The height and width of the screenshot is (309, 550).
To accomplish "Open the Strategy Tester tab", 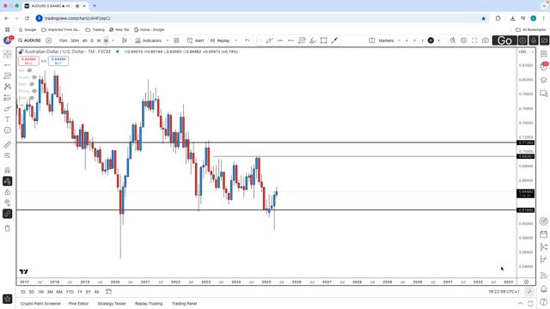I will (112, 303).
